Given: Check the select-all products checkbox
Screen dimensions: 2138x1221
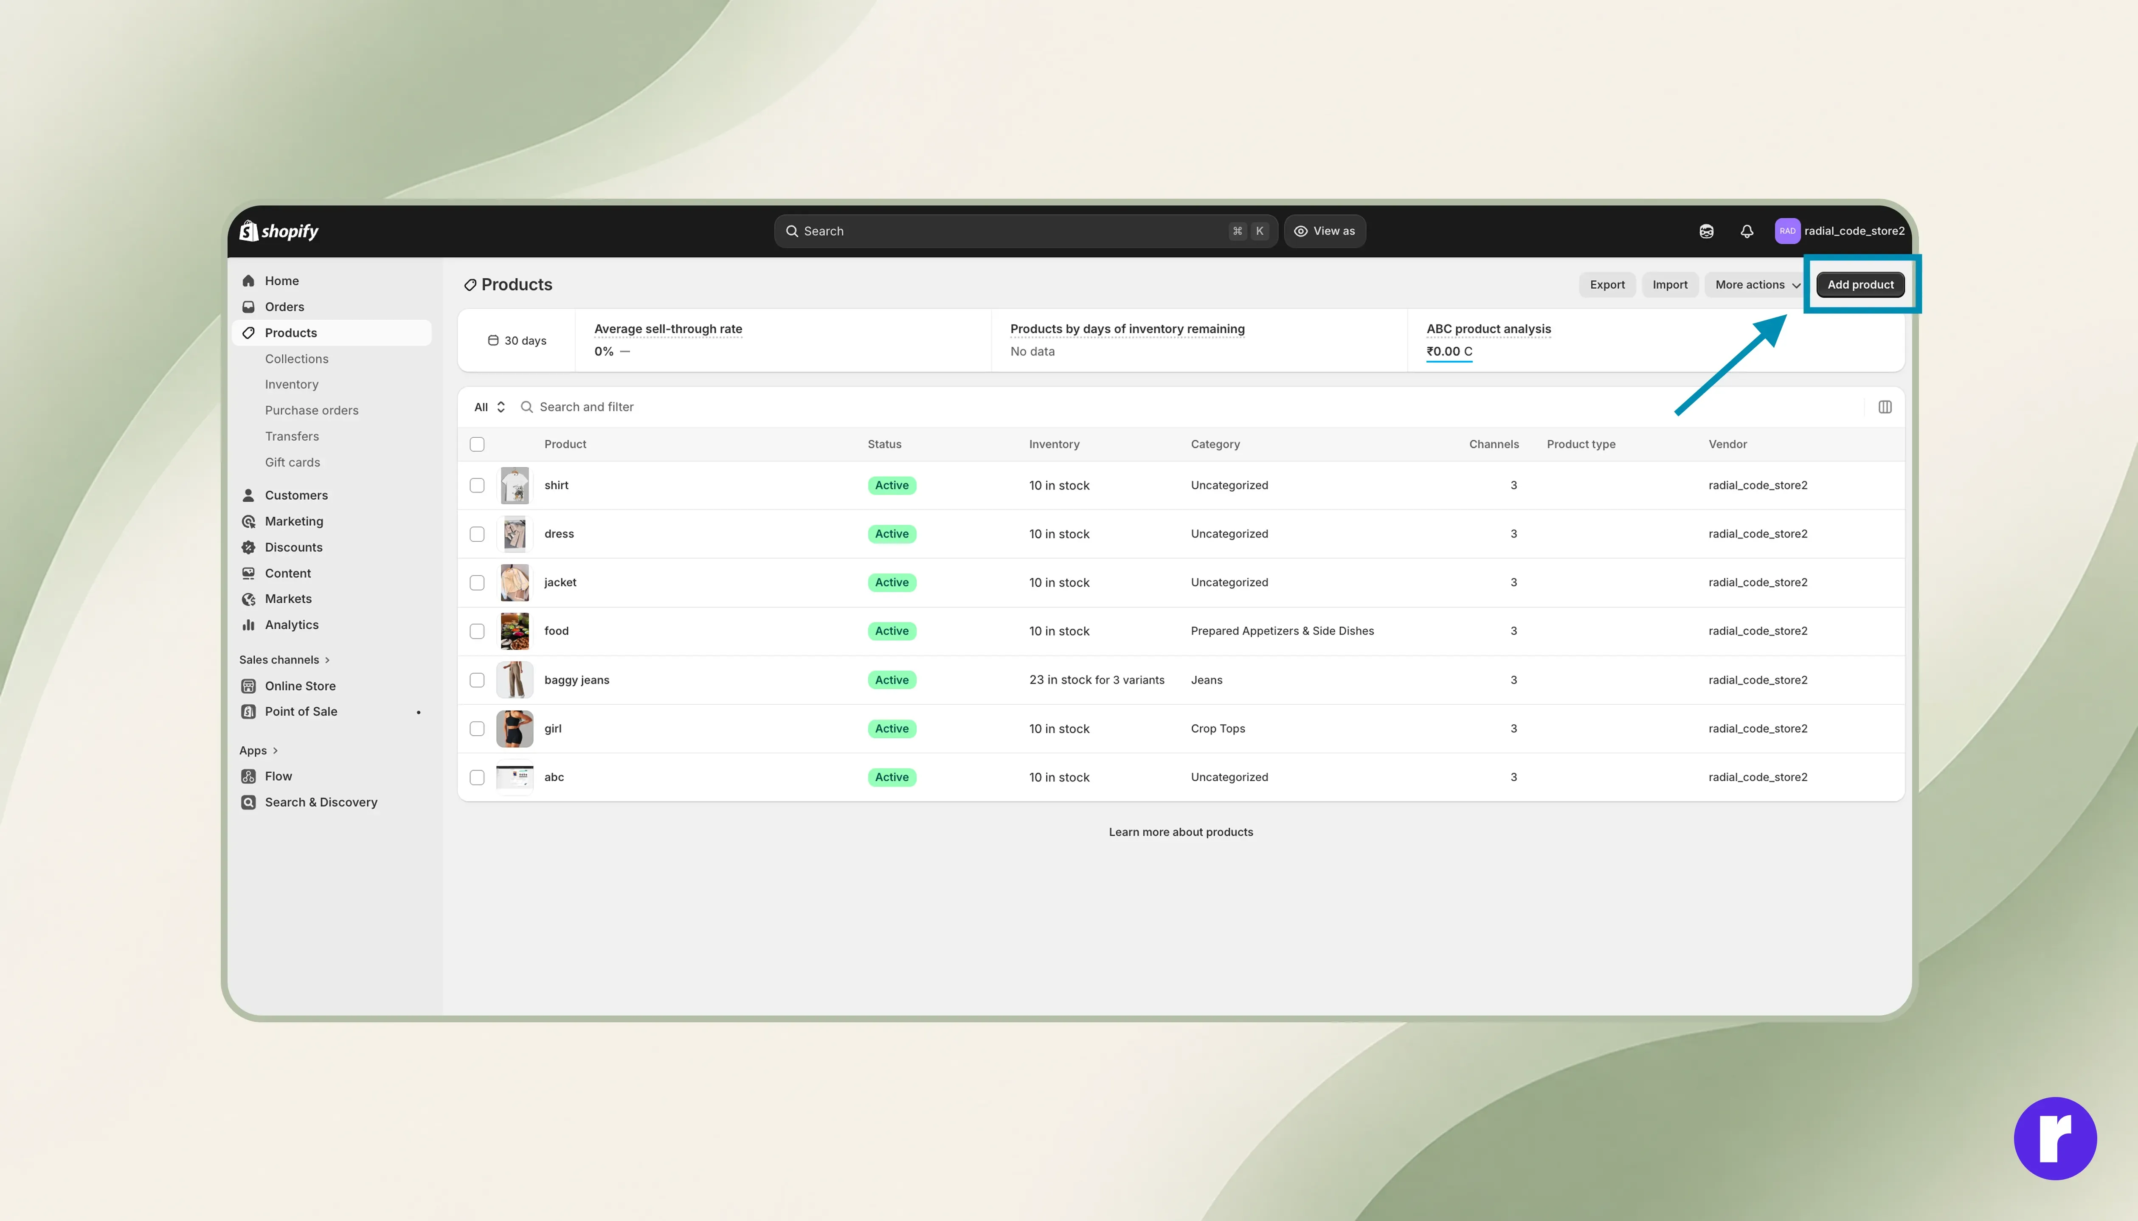Looking at the screenshot, I should [x=477, y=445].
